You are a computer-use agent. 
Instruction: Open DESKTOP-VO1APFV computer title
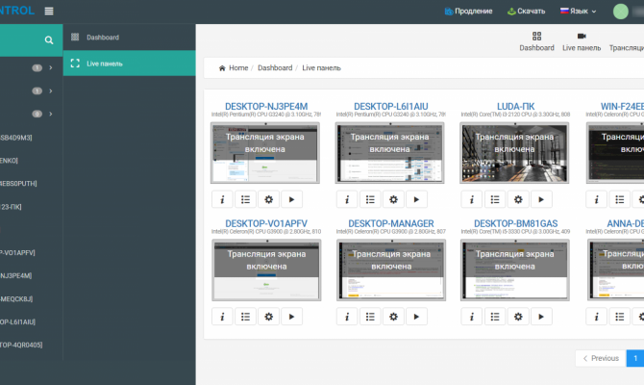click(266, 223)
